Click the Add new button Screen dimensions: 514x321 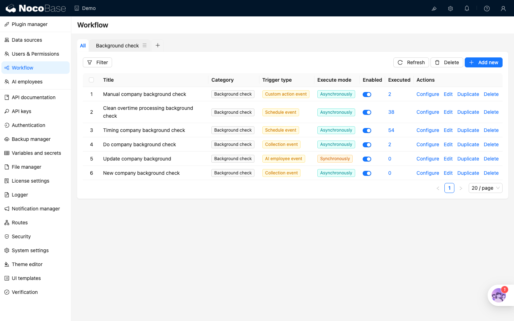484,62
